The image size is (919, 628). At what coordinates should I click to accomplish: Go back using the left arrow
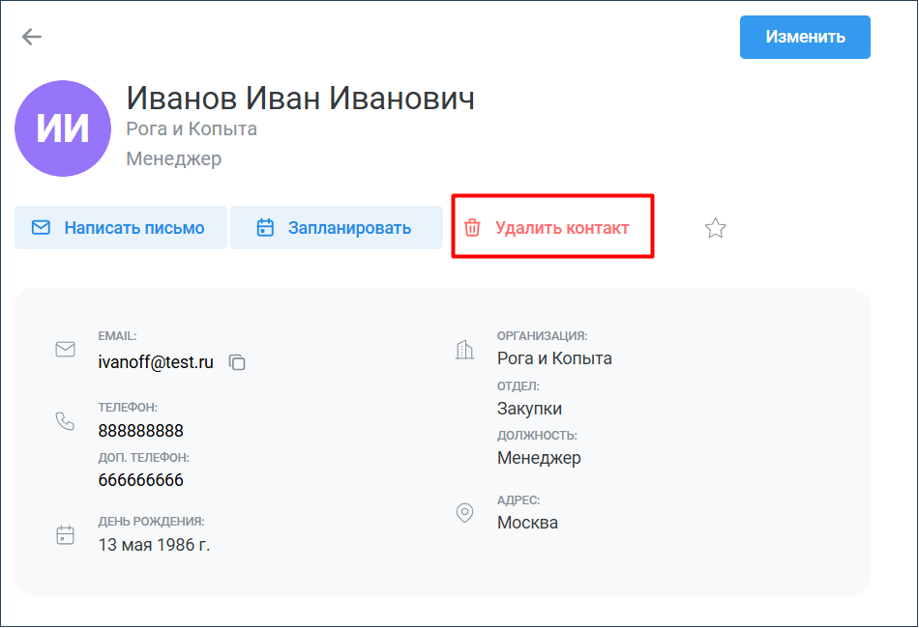(x=32, y=37)
